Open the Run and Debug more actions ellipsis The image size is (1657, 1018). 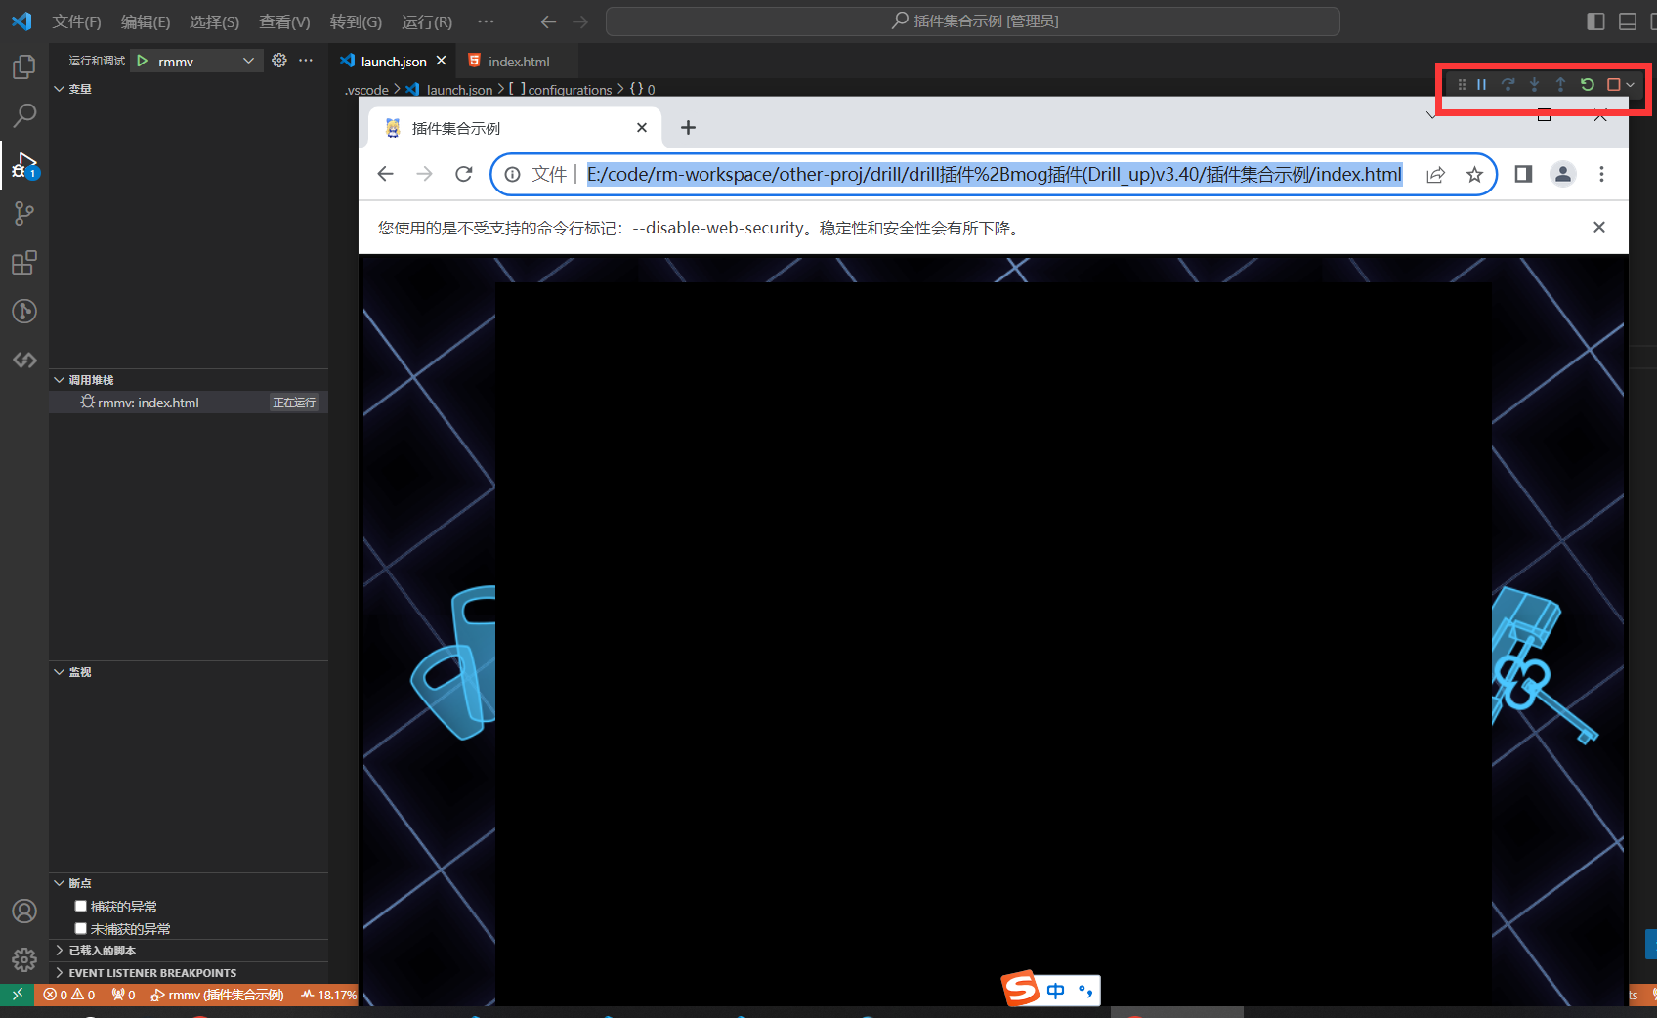[306, 61]
